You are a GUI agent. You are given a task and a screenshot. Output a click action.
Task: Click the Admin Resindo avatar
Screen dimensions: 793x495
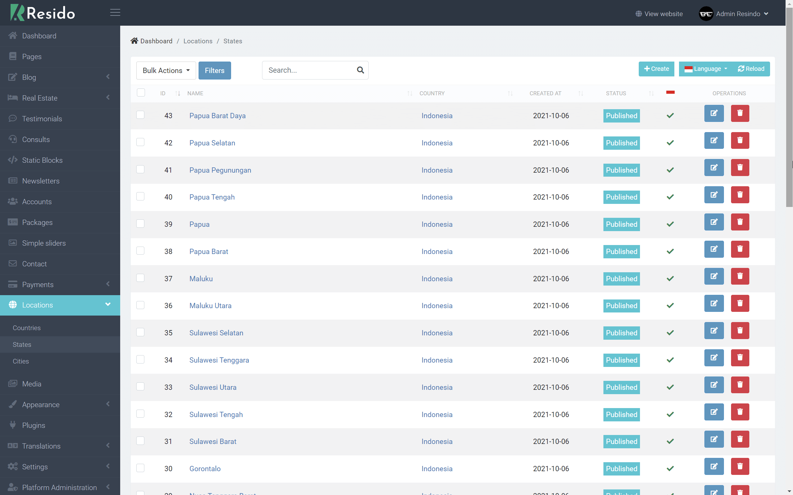click(x=706, y=14)
